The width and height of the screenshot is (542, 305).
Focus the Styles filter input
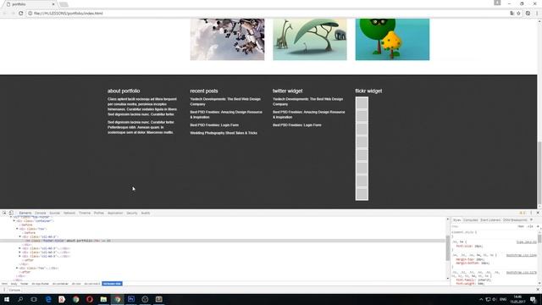pyautogui.click(x=484, y=226)
